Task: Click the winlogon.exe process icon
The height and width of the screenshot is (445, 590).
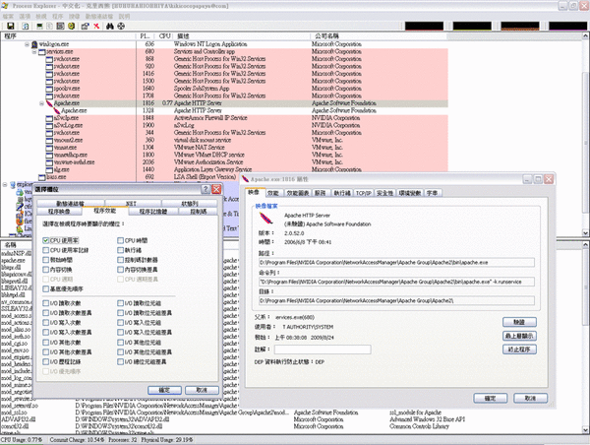Action: (34, 44)
